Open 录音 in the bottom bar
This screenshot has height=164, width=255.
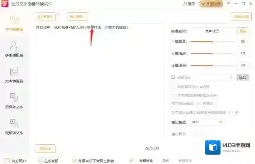point(166,161)
